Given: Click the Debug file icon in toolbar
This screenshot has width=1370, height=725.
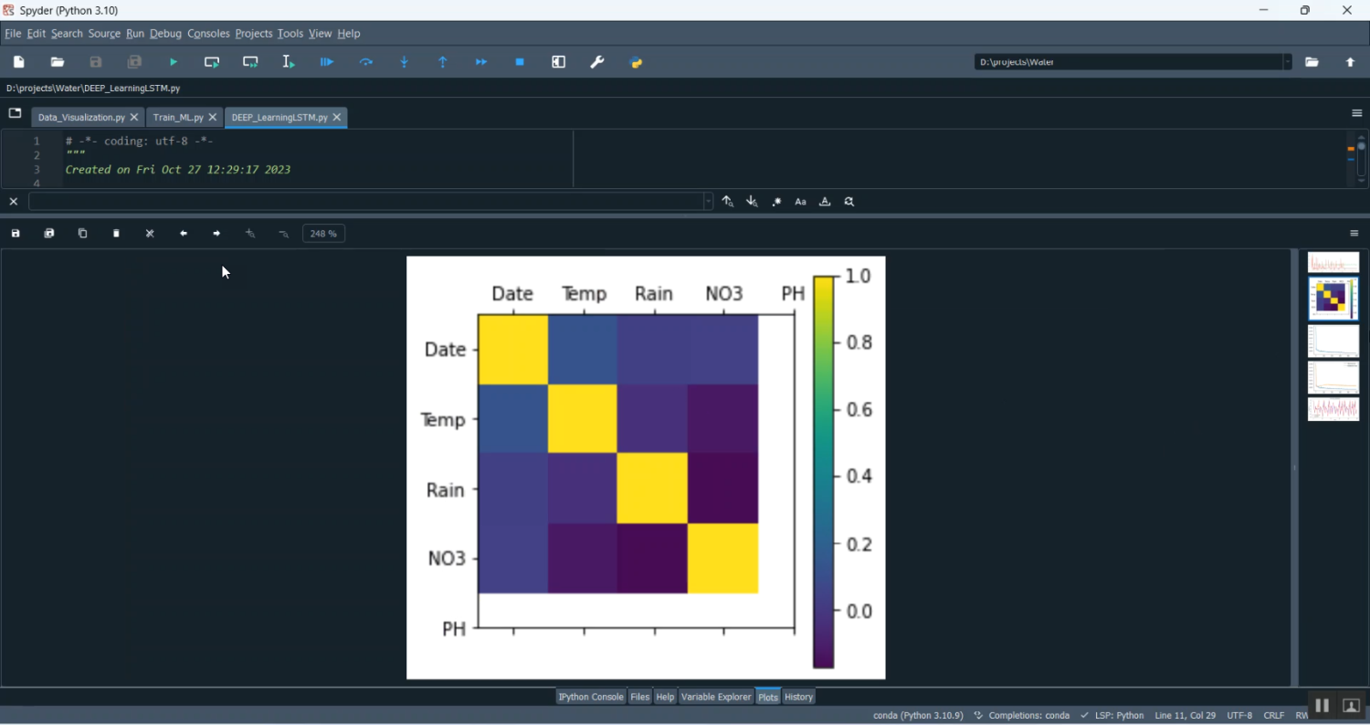Looking at the screenshot, I should 327,62.
